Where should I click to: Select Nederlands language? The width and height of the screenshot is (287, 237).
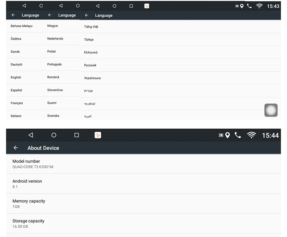(61, 39)
